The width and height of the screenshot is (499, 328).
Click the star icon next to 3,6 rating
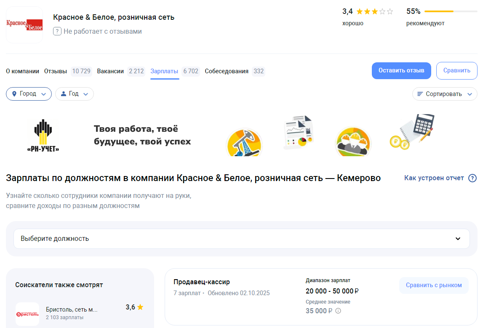tap(140, 307)
